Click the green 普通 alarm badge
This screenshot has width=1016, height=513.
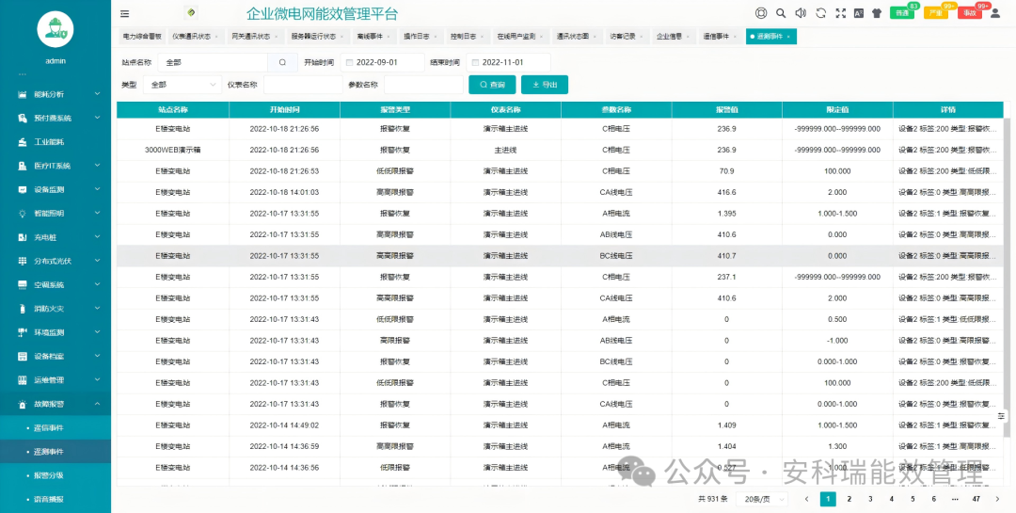(901, 13)
